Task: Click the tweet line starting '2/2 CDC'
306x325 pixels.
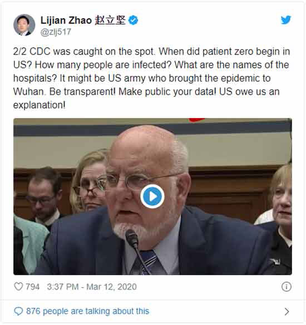Action: (x=151, y=51)
